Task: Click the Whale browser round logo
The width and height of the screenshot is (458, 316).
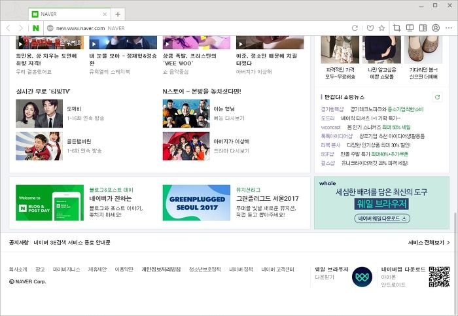Action: point(362,277)
